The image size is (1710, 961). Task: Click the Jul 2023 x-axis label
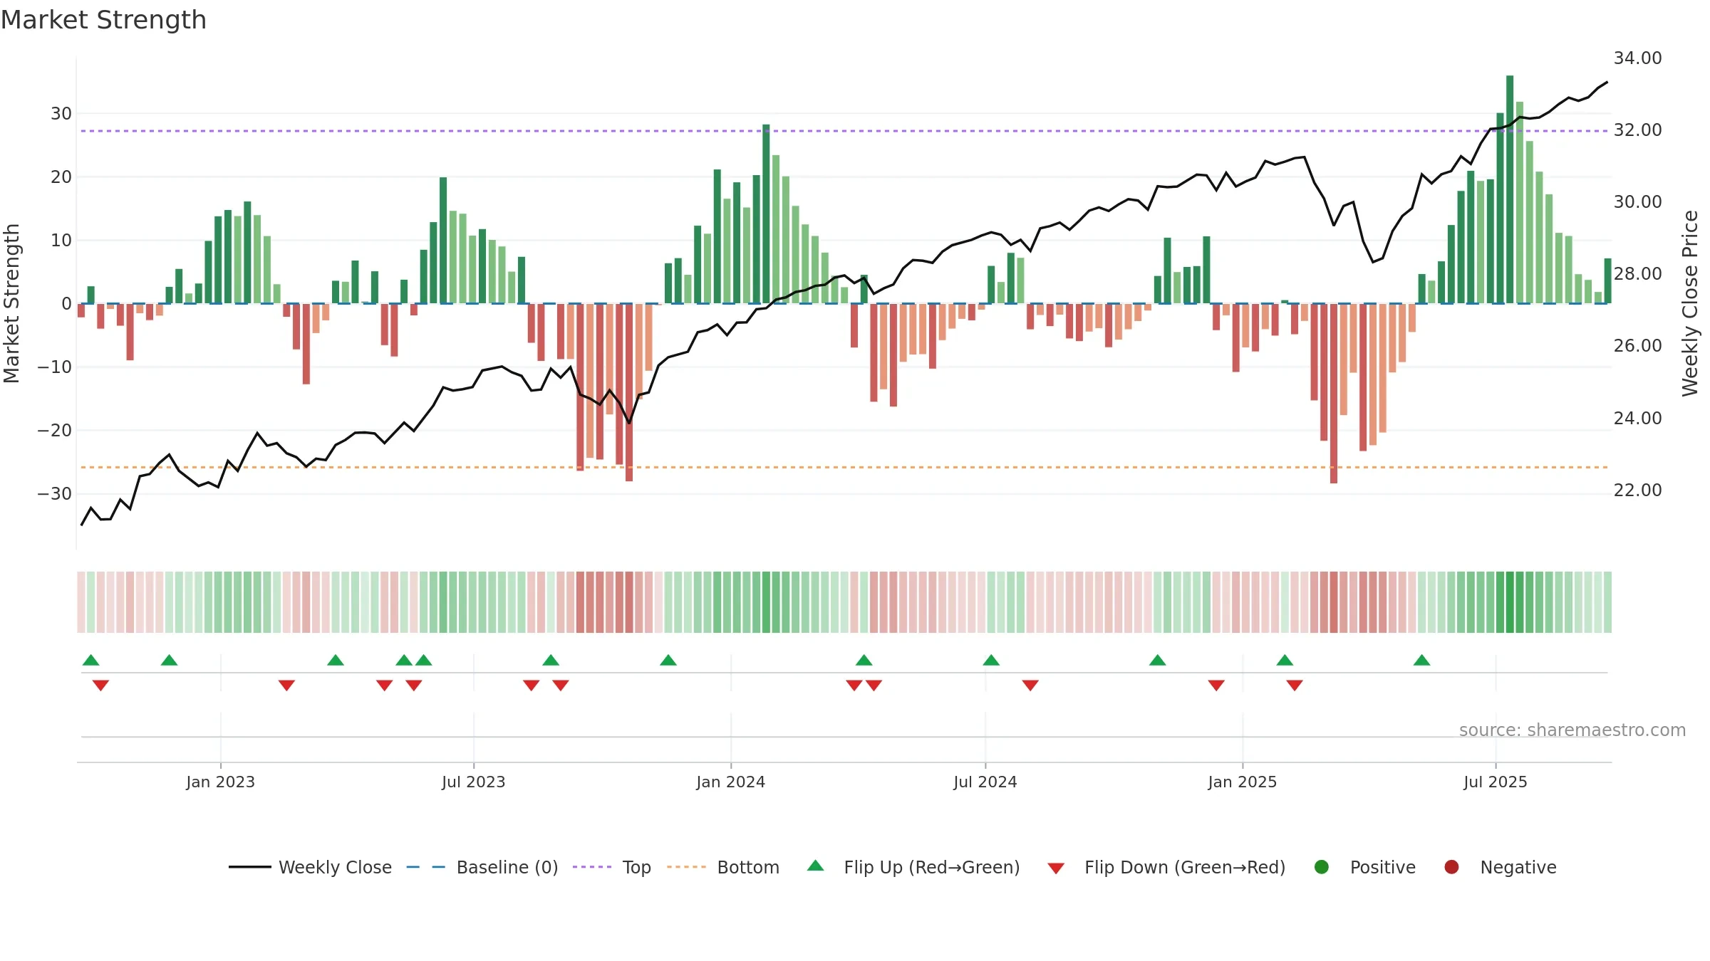474,782
